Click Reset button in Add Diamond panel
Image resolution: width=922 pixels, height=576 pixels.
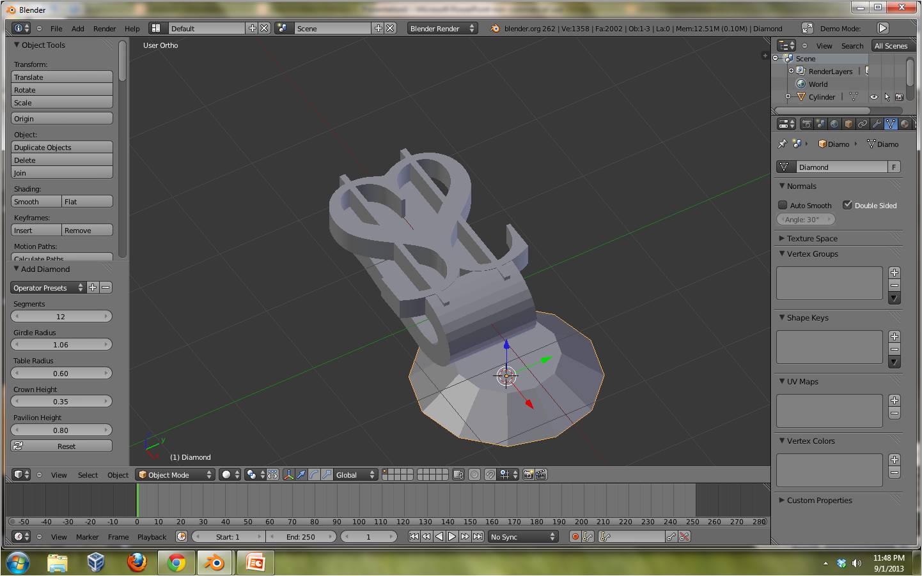[x=62, y=446]
